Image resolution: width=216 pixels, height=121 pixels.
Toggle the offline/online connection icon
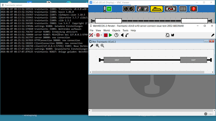pyautogui.click(x=91, y=35)
